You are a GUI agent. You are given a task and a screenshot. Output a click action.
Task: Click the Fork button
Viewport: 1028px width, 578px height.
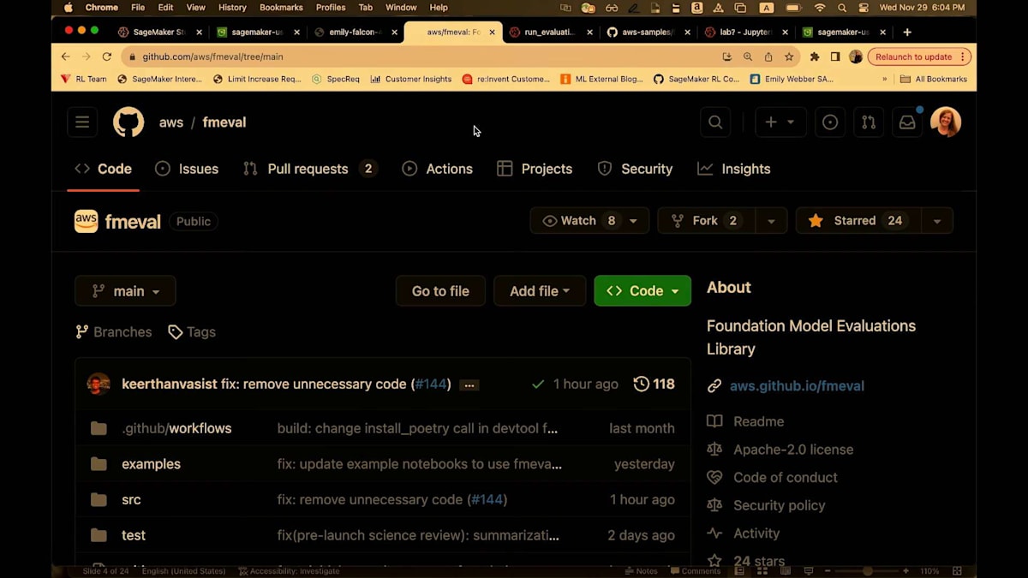pyautogui.click(x=707, y=221)
